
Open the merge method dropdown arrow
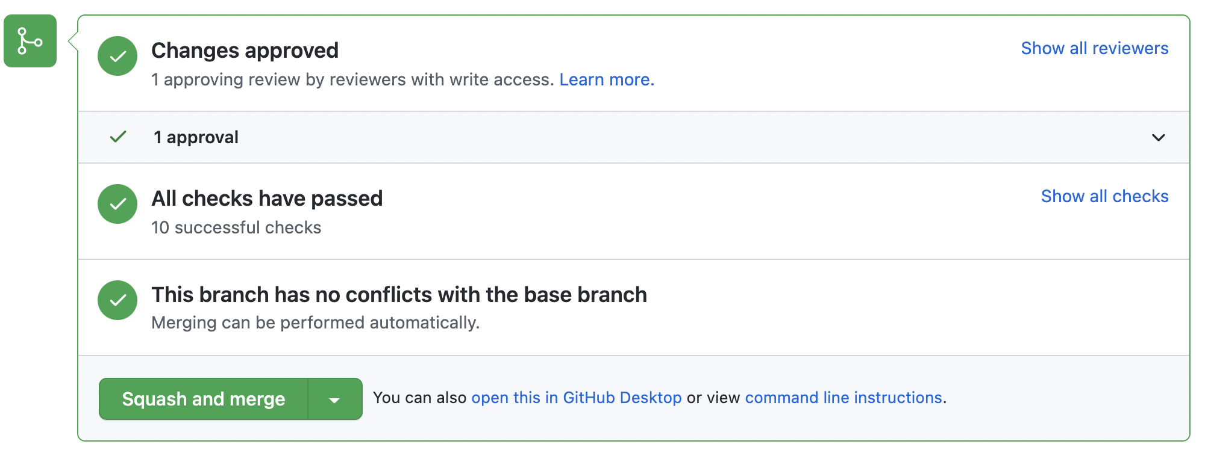click(x=335, y=399)
